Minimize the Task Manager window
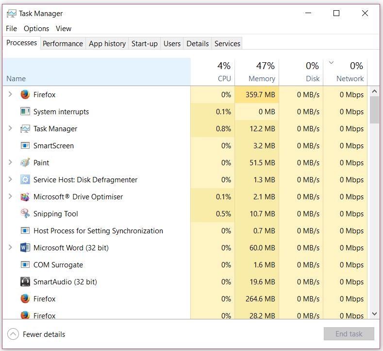383x351 pixels. click(308, 13)
